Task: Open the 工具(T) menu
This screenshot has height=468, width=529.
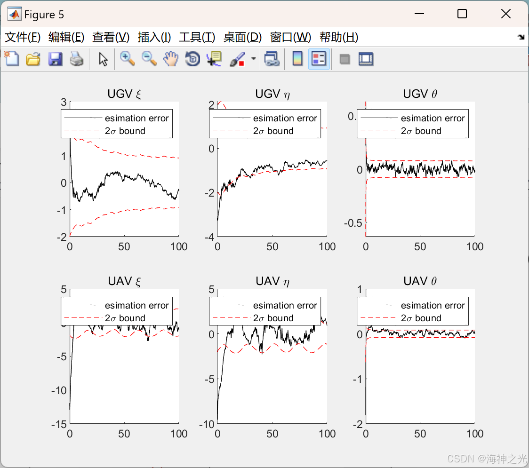Action: coord(197,37)
